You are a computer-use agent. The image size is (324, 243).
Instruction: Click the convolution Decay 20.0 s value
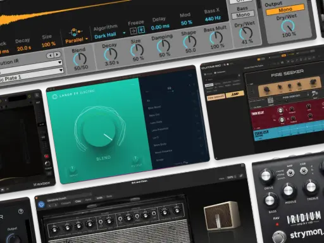pos(24,48)
